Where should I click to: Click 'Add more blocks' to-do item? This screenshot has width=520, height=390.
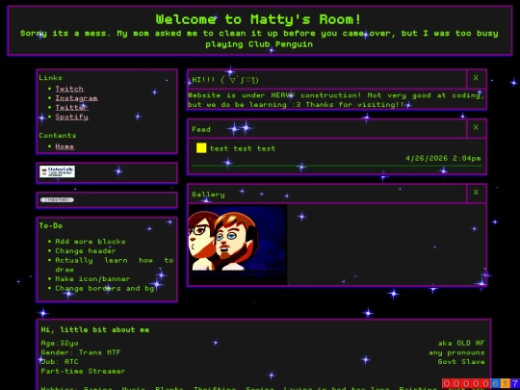click(91, 242)
